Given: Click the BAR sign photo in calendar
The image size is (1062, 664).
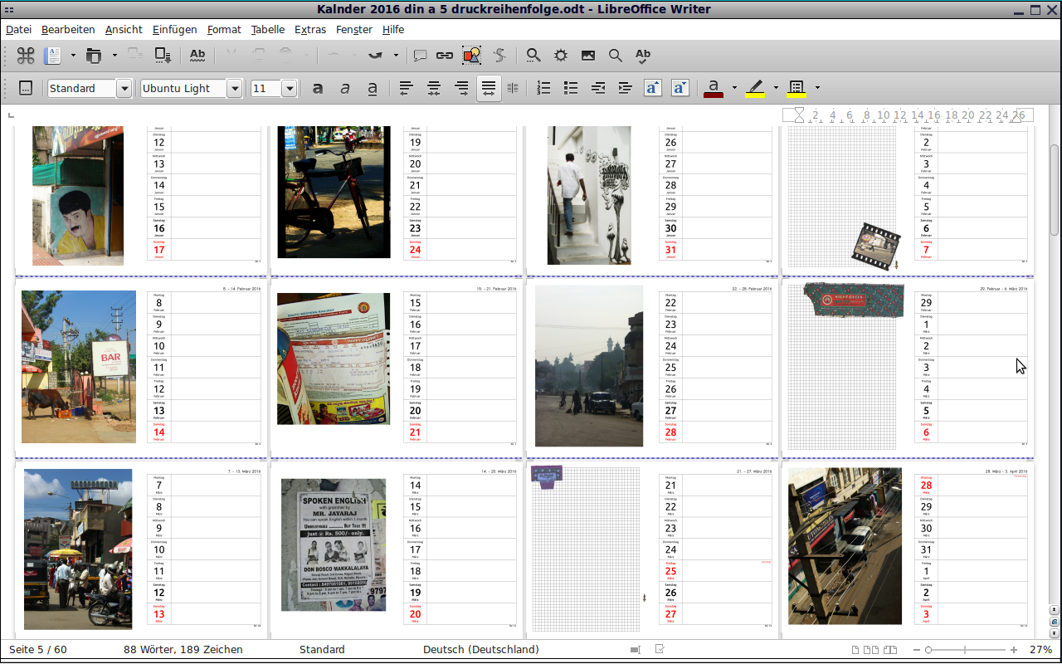Looking at the screenshot, I should pyautogui.click(x=79, y=366).
